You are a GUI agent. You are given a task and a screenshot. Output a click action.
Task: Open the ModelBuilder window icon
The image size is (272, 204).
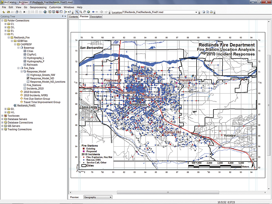(x=66, y=12)
